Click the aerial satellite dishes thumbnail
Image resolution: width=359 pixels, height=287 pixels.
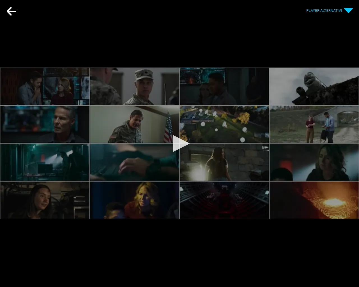(224, 124)
